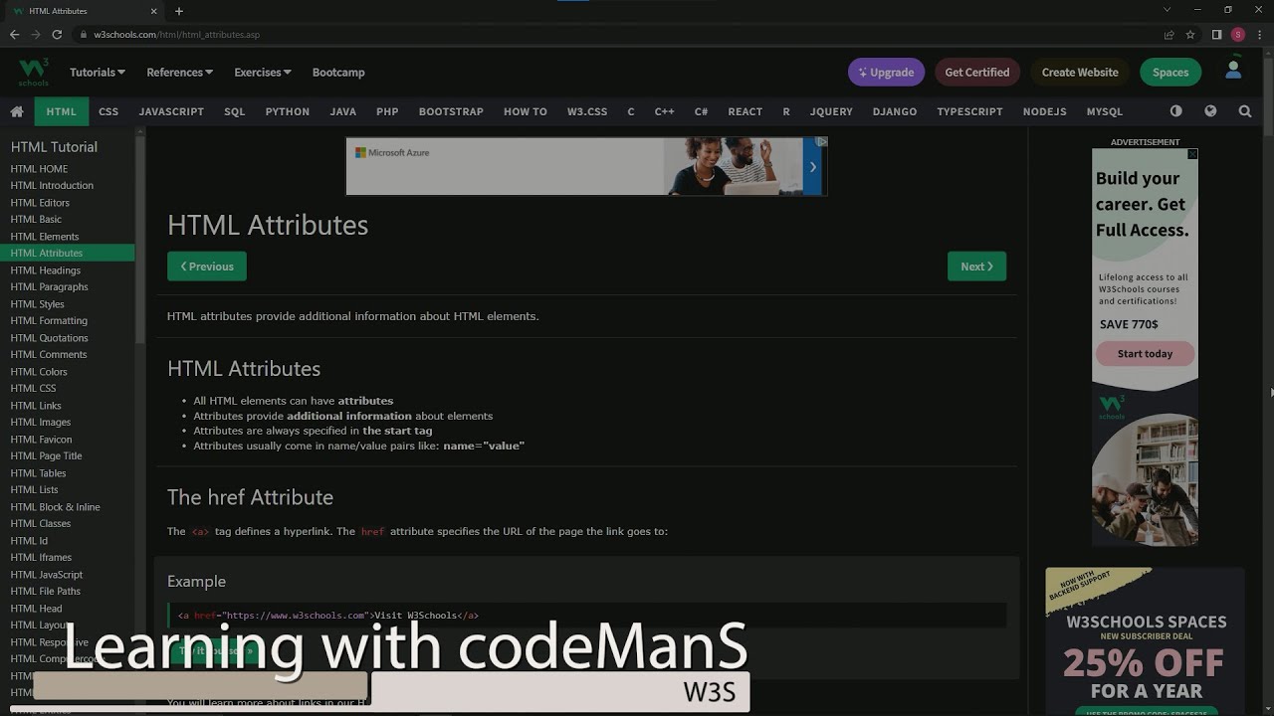Expand the References dropdown
Viewport: 1274px width, 716px height.
click(x=180, y=72)
